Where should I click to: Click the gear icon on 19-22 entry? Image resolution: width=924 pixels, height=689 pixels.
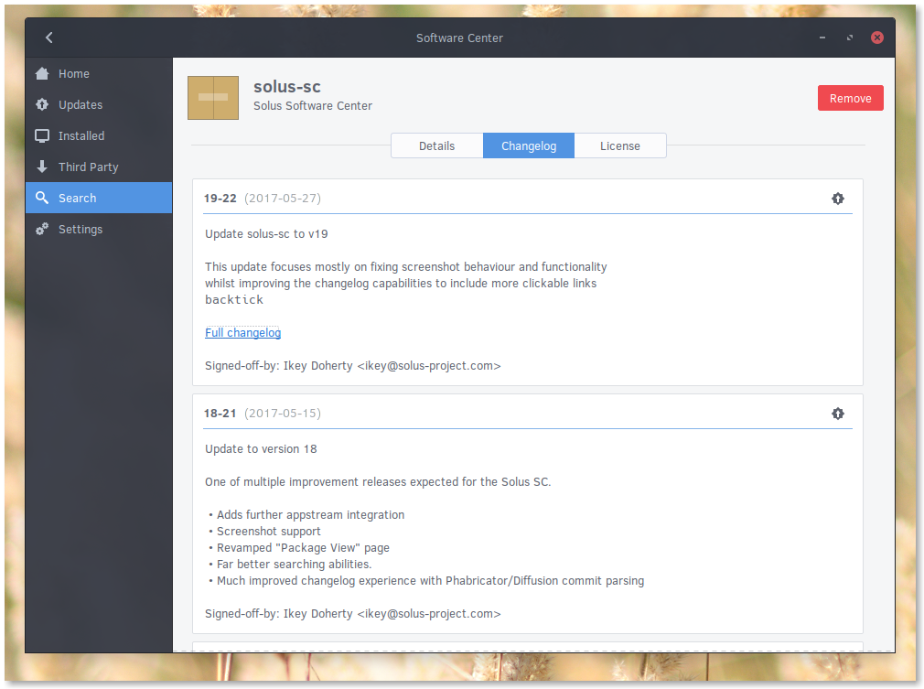(838, 199)
